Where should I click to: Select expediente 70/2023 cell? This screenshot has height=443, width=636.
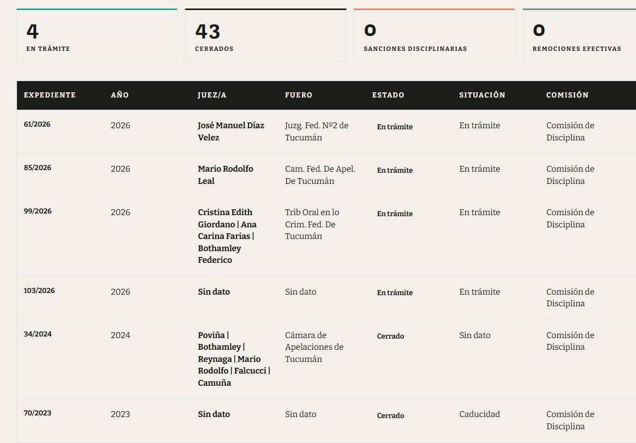(x=38, y=413)
